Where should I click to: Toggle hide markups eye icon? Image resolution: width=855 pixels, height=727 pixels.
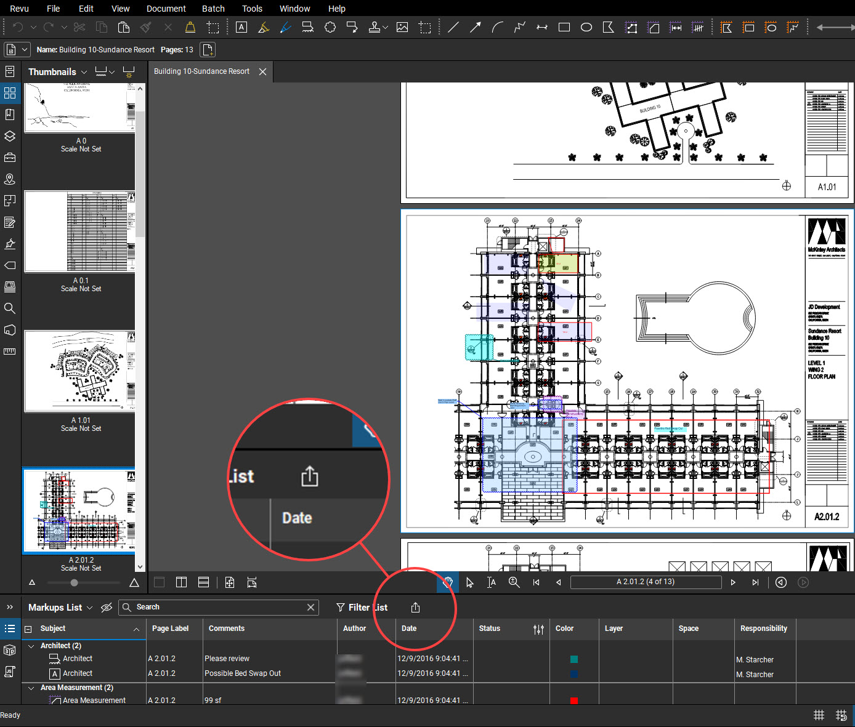107,608
